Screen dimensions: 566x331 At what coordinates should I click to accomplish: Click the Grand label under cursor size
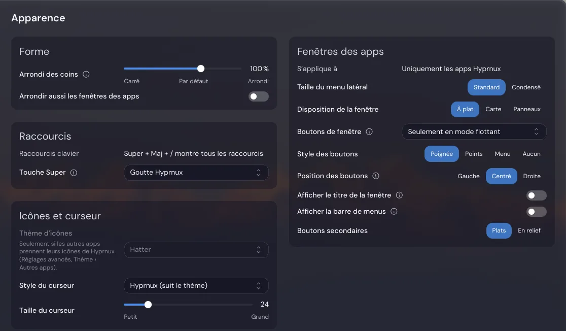pos(260,317)
